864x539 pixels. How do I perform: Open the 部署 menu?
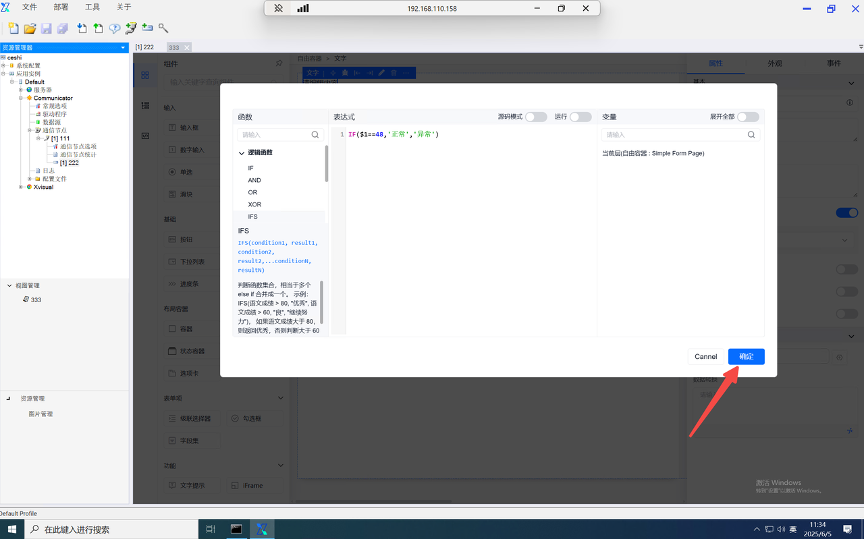[61, 7]
